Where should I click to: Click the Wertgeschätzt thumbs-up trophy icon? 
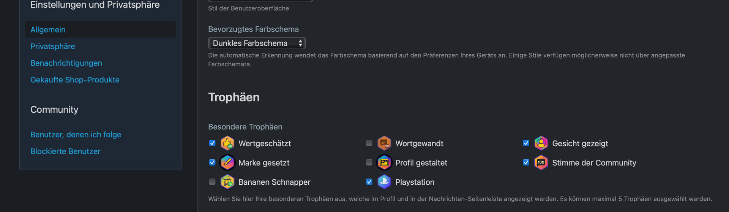(x=227, y=143)
